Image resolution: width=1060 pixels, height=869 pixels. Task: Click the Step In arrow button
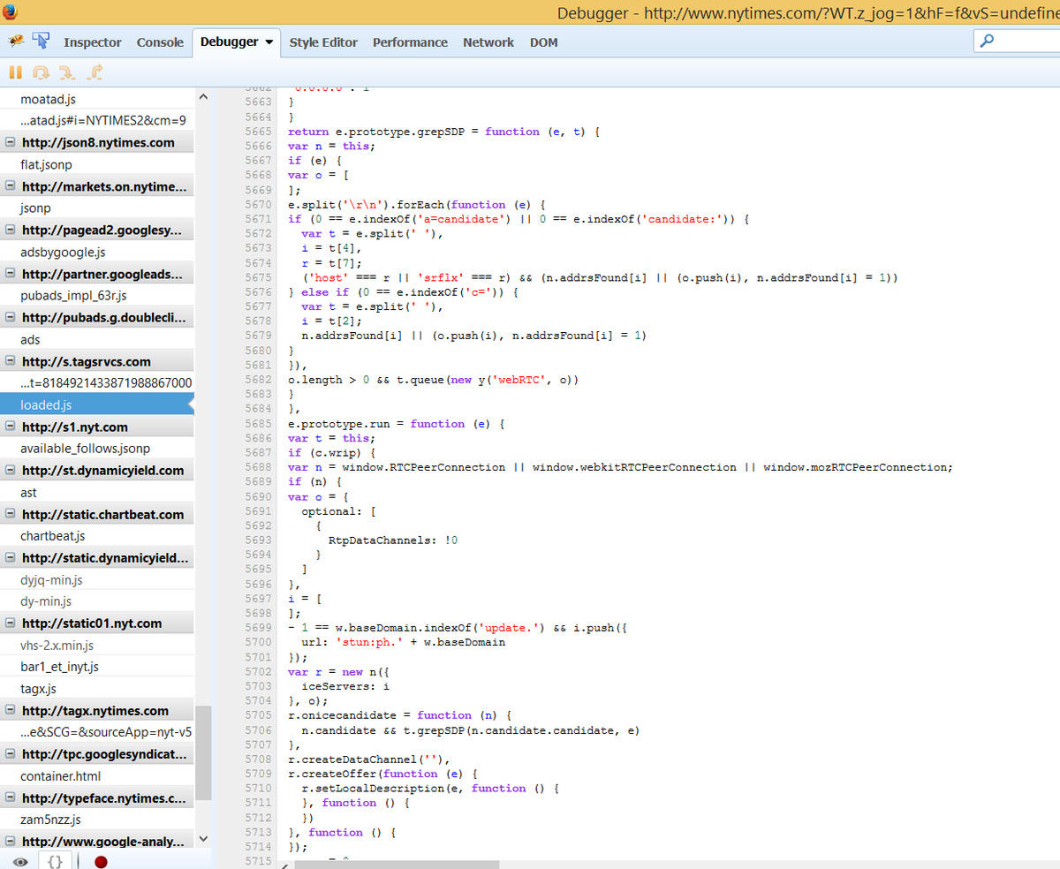point(68,72)
